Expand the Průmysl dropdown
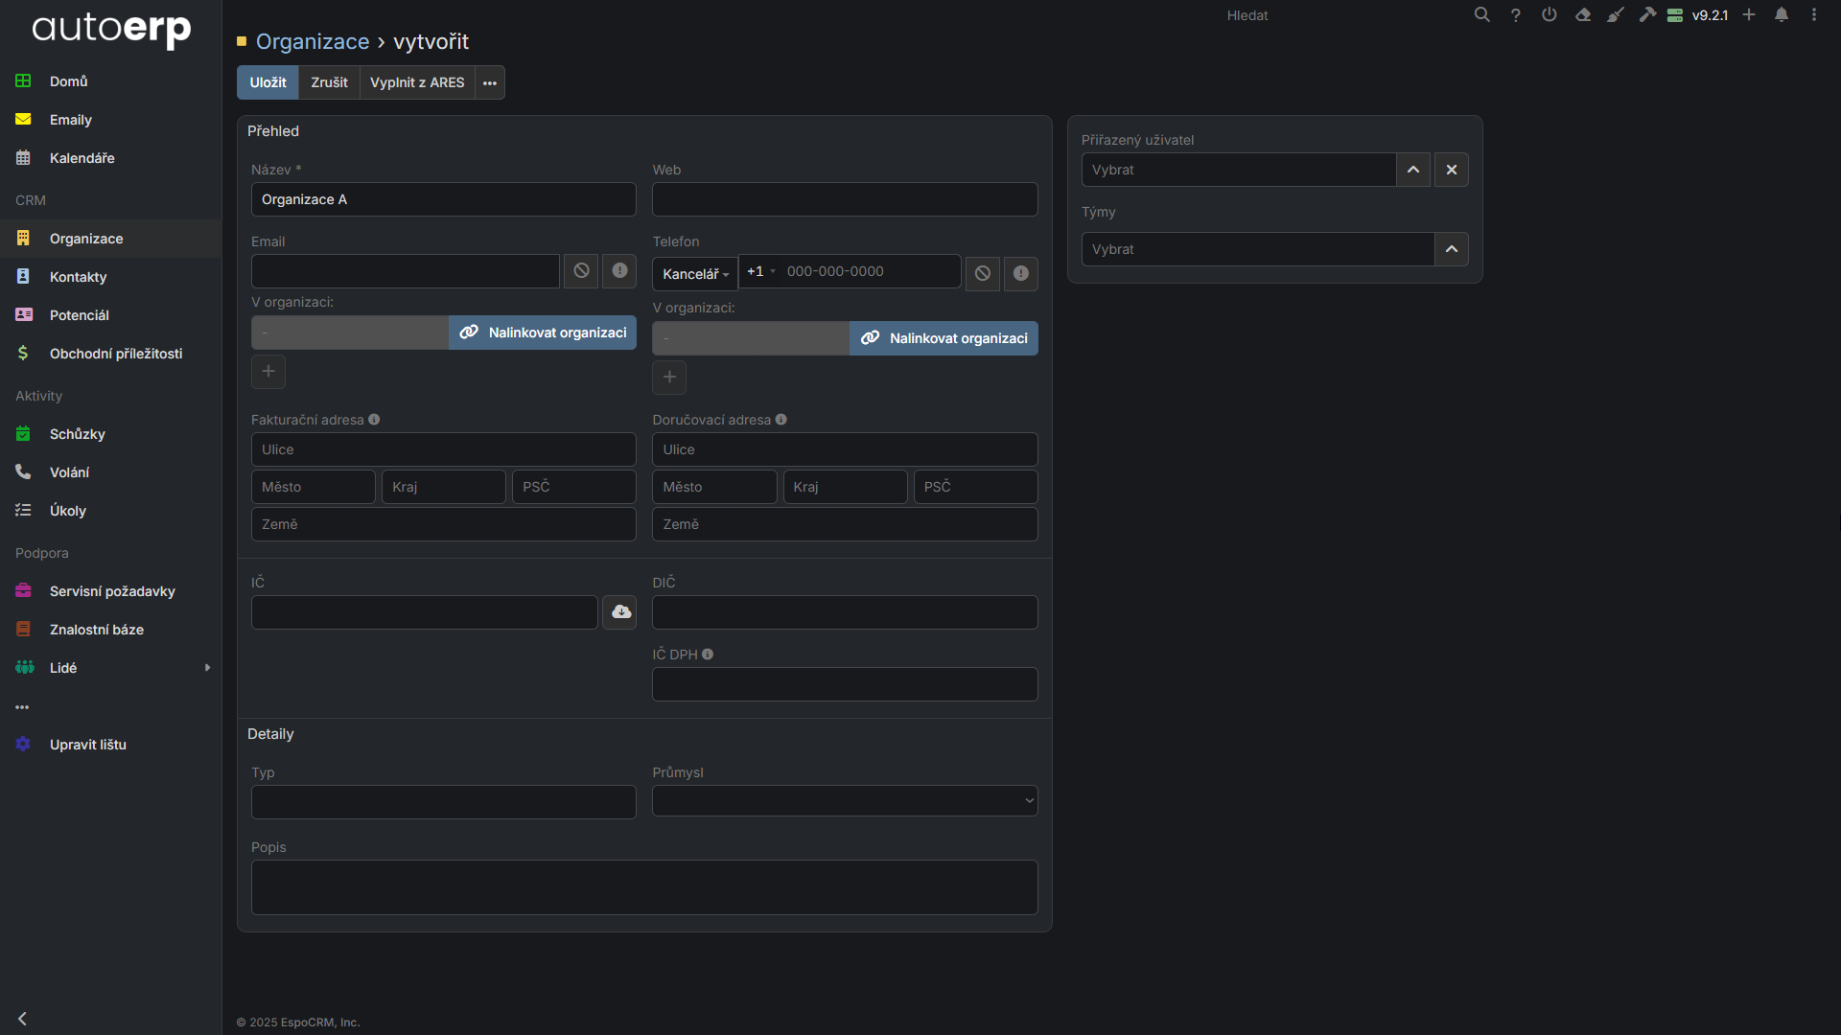Viewport: 1841px width, 1035px height. tap(845, 801)
